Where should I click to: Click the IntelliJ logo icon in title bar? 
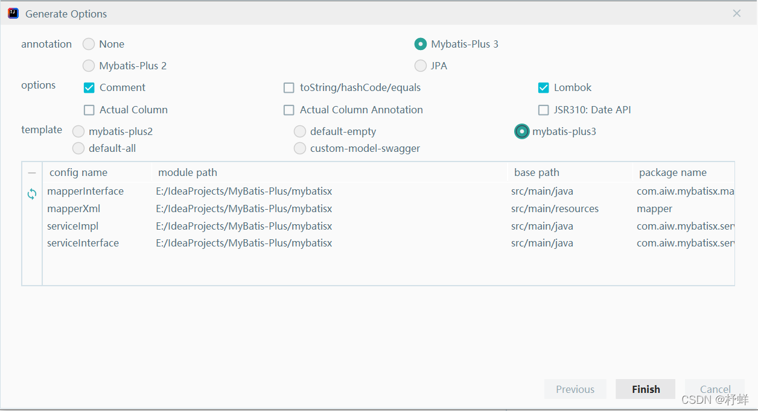point(13,13)
